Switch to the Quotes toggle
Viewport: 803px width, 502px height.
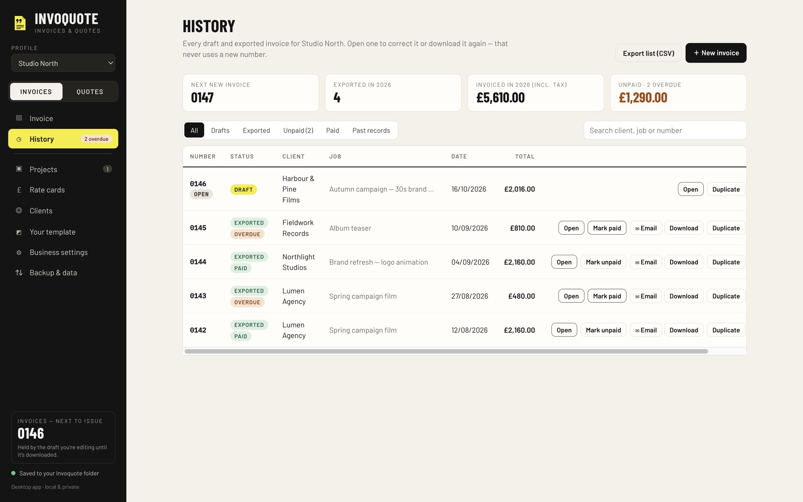(x=90, y=91)
